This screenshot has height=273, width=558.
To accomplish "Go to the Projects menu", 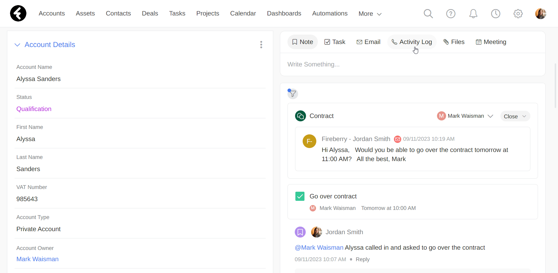I will coord(208,13).
